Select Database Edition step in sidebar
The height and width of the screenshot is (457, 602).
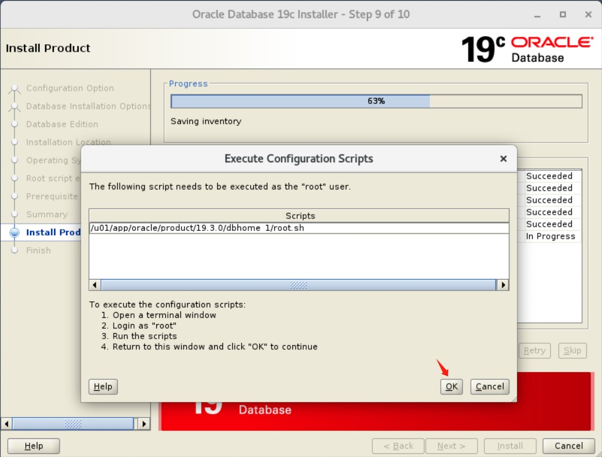62,124
